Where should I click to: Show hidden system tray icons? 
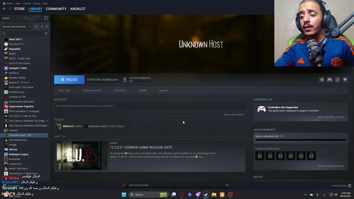point(305,195)
